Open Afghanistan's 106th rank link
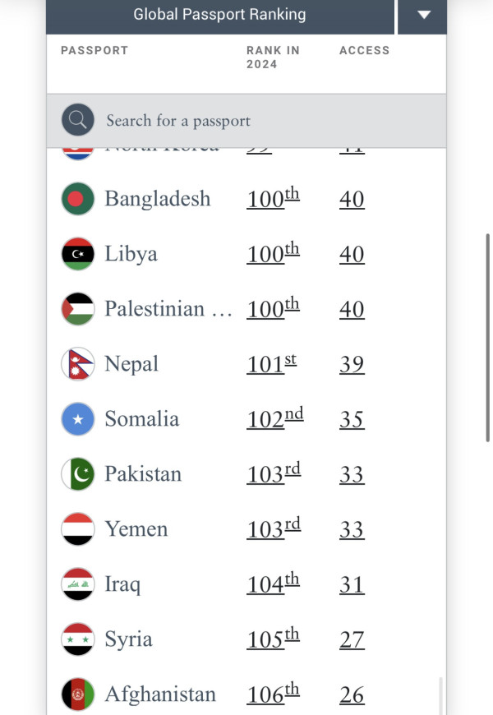Viewport: 493px width, 715px height. tap(273, 694)
